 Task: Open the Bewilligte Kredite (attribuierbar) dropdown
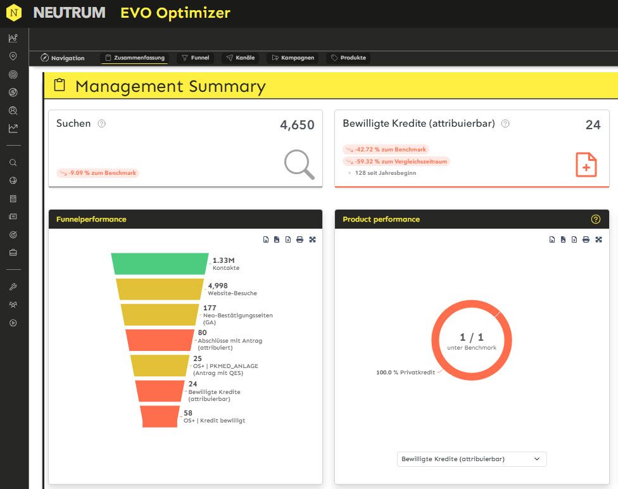(x=471, y=459)
